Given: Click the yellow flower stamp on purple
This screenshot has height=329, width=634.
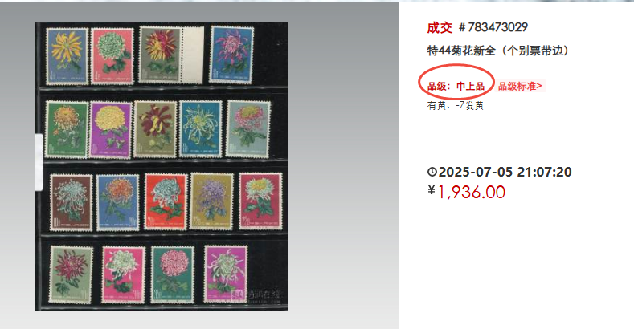Looking at the screenshot, I should coord(110,129).
